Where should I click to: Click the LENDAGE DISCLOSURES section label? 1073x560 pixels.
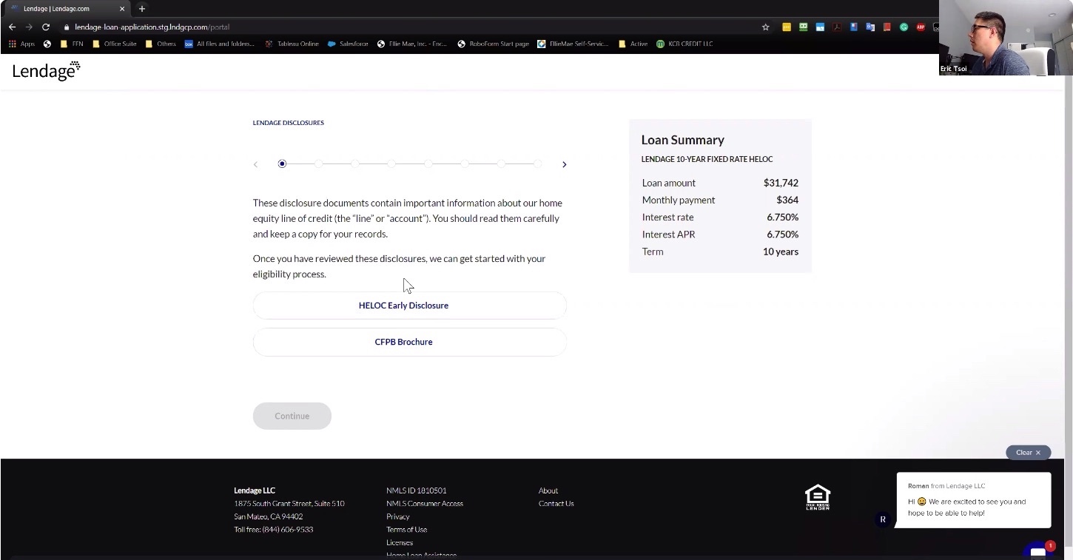[x=289, y=123]
